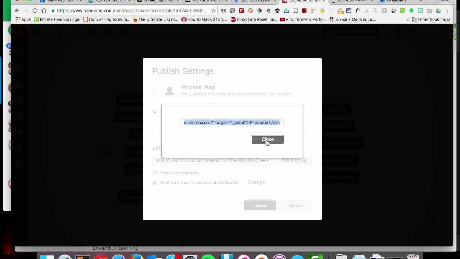
Task: Expand the hidden bookmarks chevron
Action: tap(408, 19)
